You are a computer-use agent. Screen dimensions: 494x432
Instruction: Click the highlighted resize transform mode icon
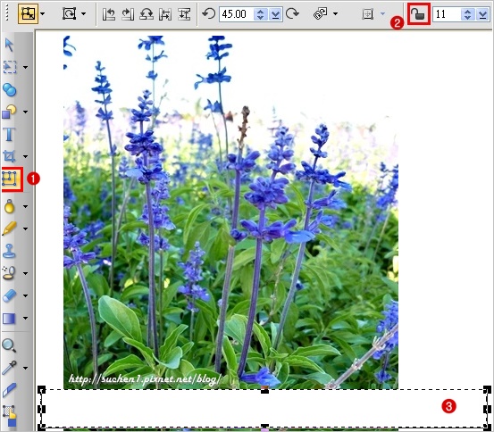point(28,13)
